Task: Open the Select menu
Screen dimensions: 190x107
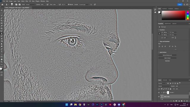Action: click(x=23, y=1)
